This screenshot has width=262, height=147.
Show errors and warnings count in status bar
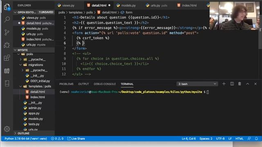pyautogui.click(x=57, y=139)
